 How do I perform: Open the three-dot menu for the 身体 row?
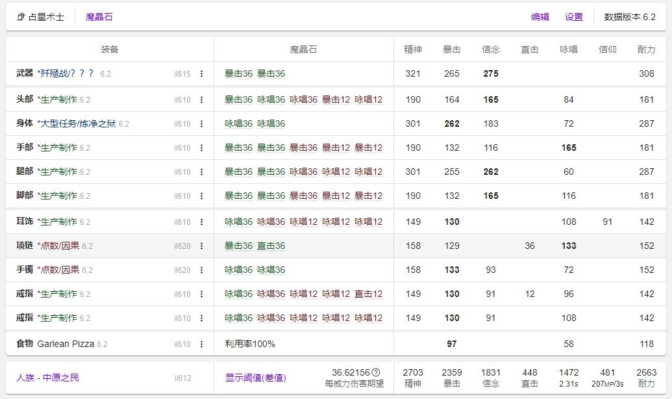(201, 124)
